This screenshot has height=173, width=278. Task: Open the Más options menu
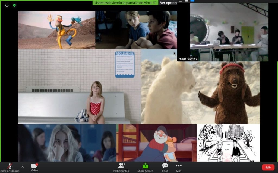point(179,167)
